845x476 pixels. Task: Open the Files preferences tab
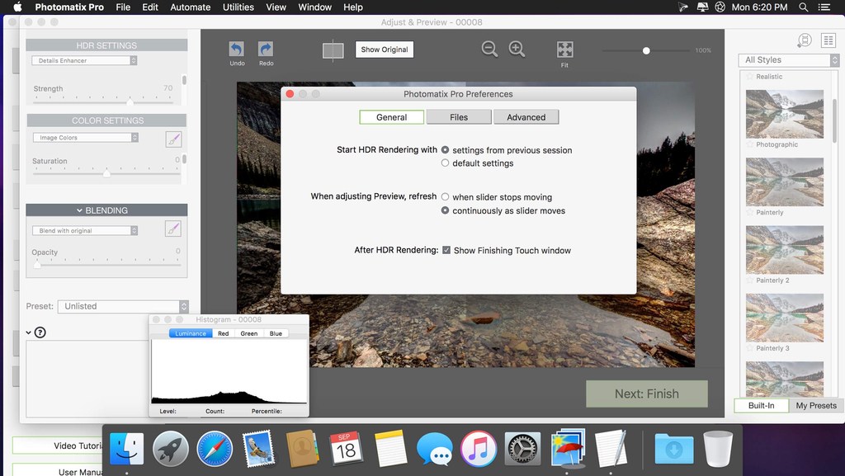[459, 117]
